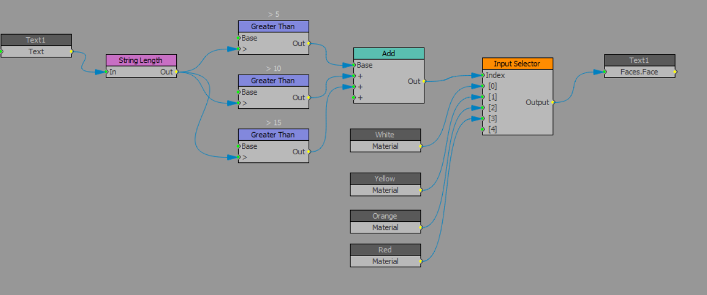Click the [0] input of Input Selector
707x295 pixels.
pyautogui.click(x=483, y=86)
